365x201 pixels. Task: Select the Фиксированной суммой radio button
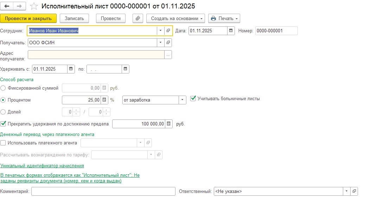pos(3,88)
